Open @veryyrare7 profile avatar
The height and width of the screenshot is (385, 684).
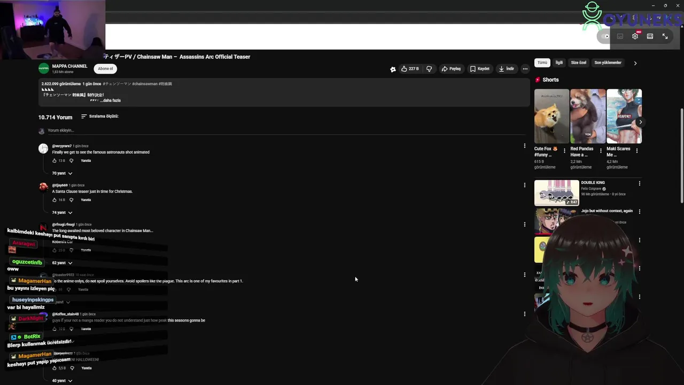[43, 149]
